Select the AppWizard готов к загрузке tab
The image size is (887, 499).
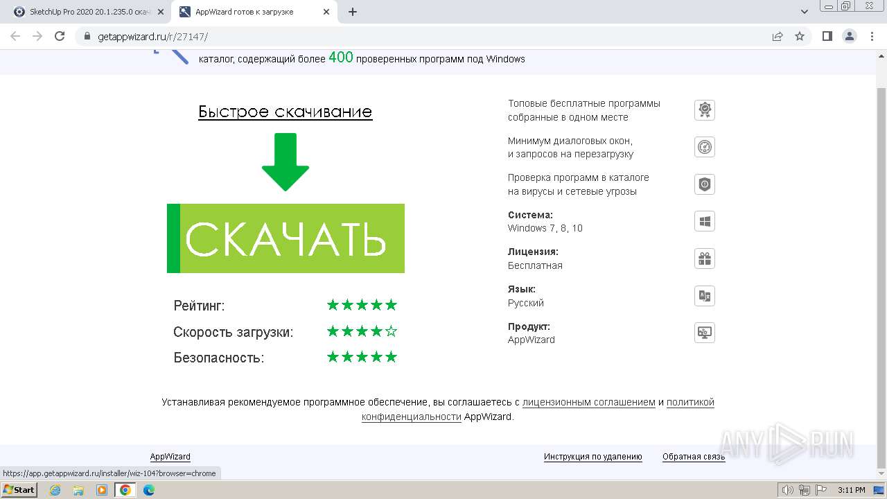pos(254,12)
